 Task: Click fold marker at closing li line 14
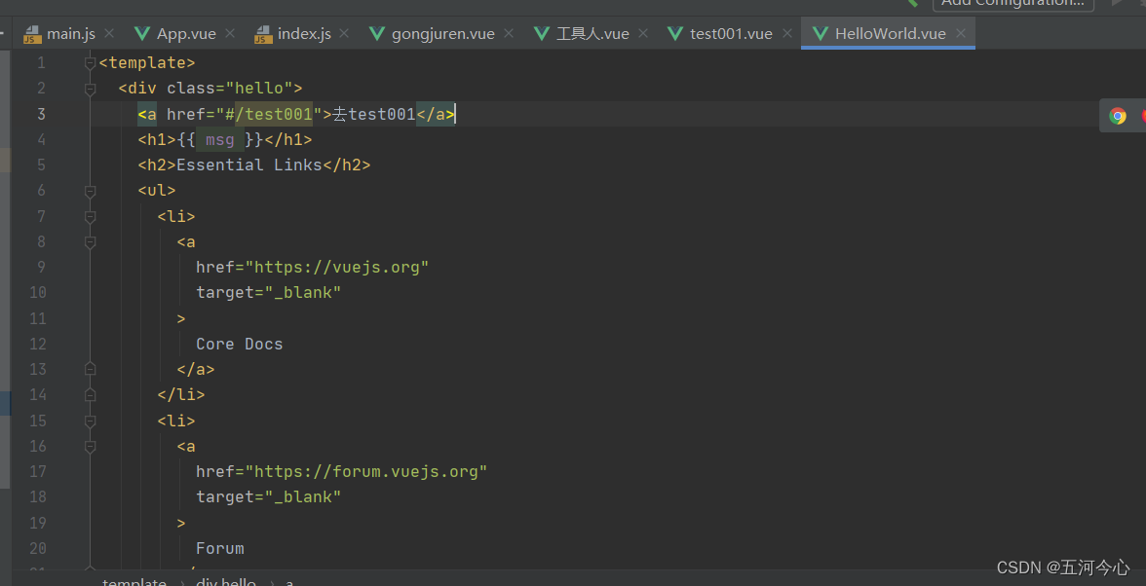click(x=90, y=395)
